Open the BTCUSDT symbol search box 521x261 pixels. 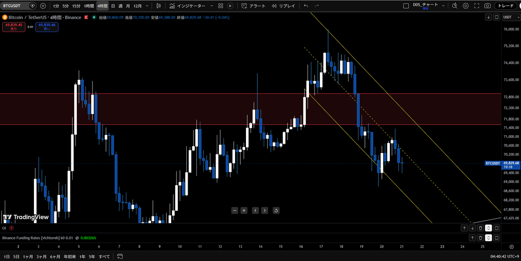(18, 6)
